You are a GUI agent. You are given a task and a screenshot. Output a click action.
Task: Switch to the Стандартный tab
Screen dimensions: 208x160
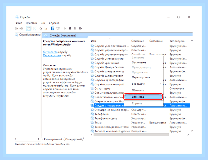tap(73, 139)
